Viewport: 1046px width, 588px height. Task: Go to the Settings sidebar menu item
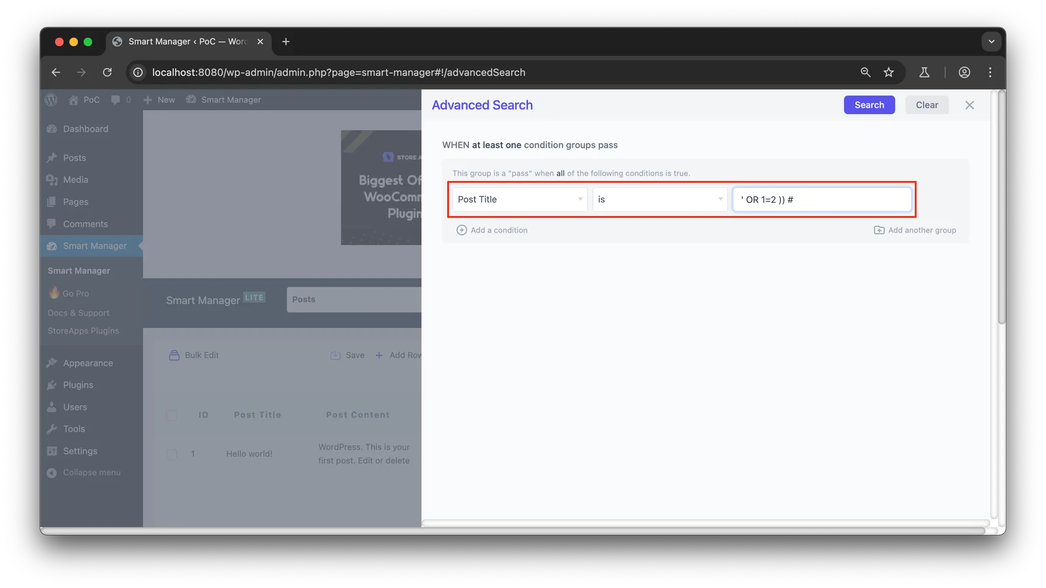[x=80, y=451]
